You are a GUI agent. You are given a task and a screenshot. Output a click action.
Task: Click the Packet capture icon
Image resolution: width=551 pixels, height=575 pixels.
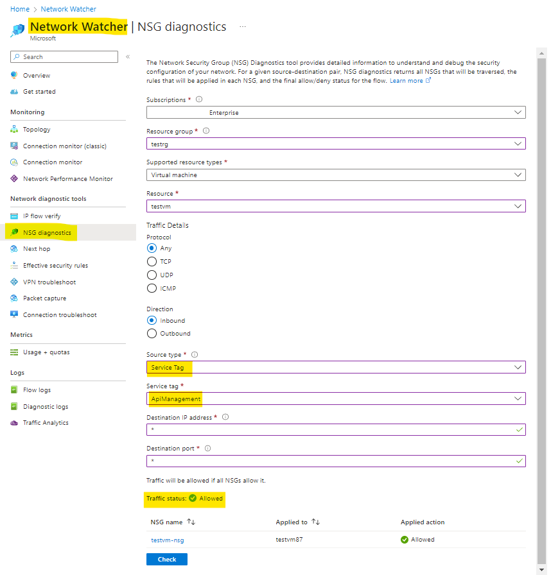click(x=14, y=298)
